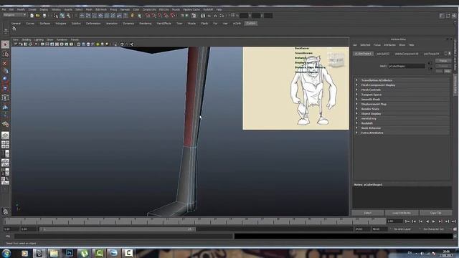Viewport: 459px width, 258px height.
Task: Switch to single perspective view layout
Action: point(5,135)
